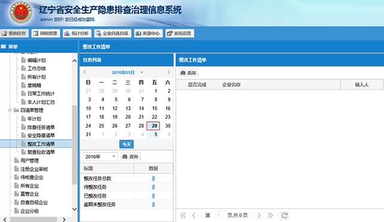The image size is (384, 222).
Task: Go to previous month arrow in calendar
Action: 85,72
